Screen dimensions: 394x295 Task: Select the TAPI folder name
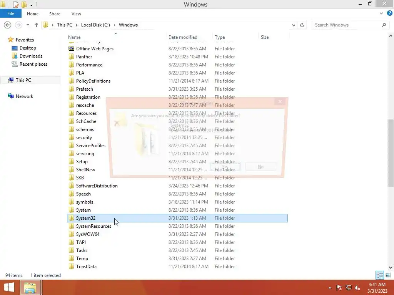pyautogui.click(x=81, y=242)
